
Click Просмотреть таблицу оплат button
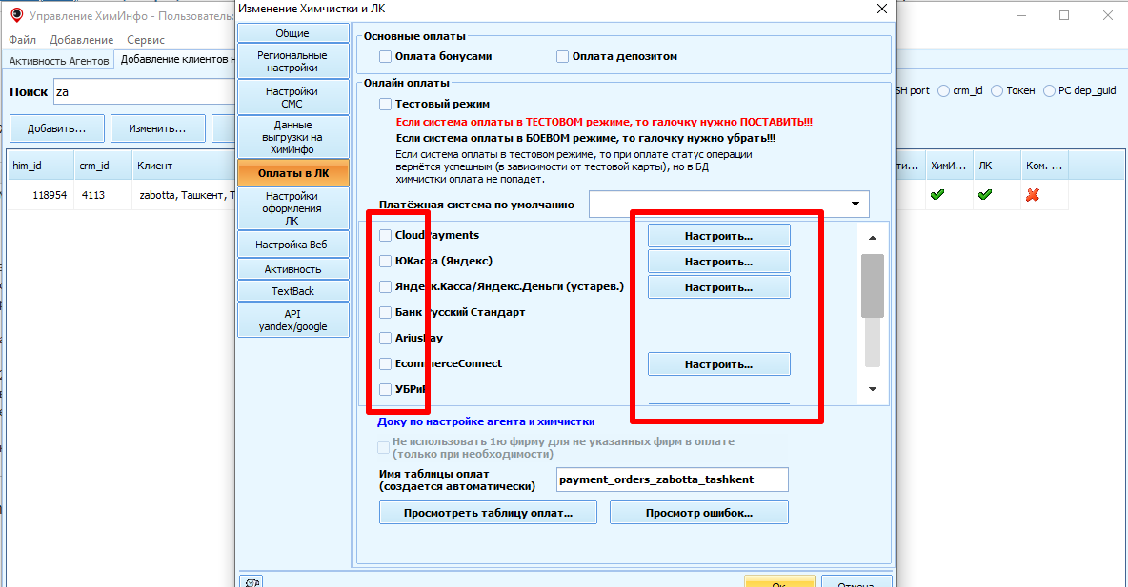(x=488, y=513)
